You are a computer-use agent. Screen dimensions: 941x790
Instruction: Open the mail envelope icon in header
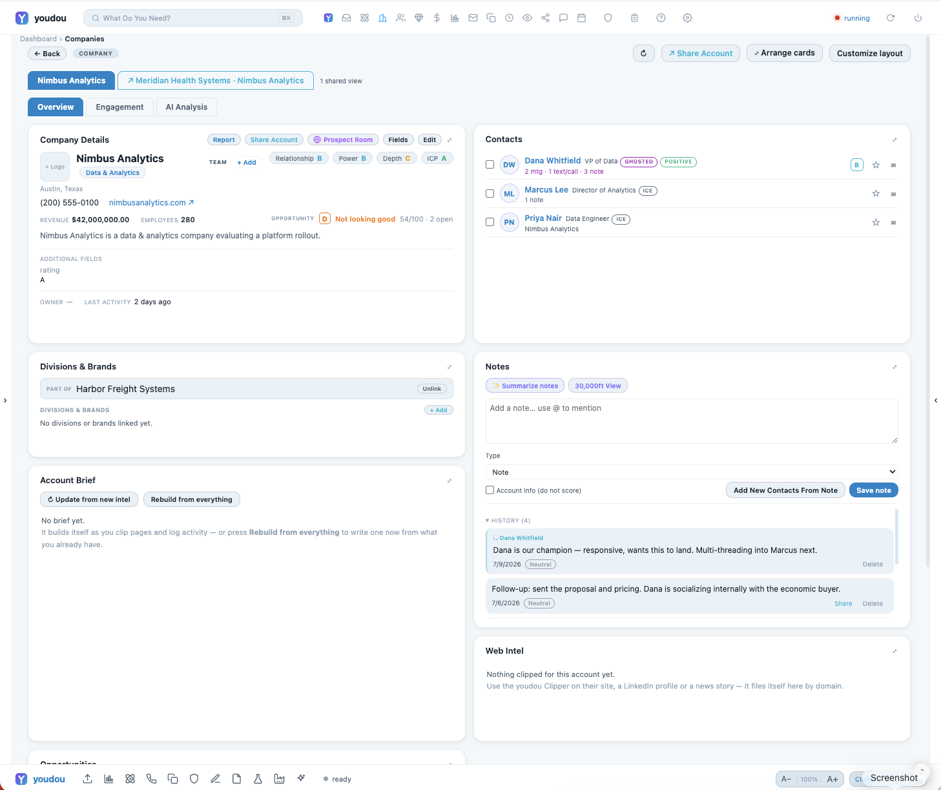pos(473,18)
